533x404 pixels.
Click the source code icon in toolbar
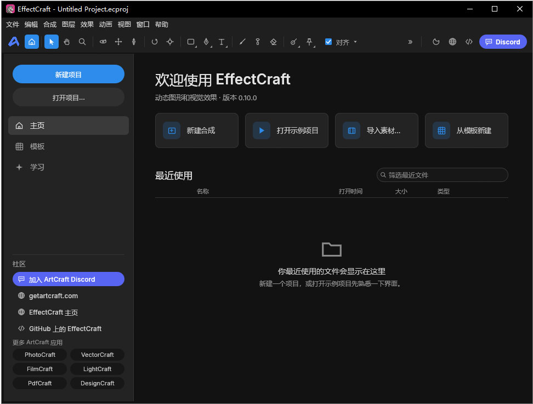(x=469, y=42)
